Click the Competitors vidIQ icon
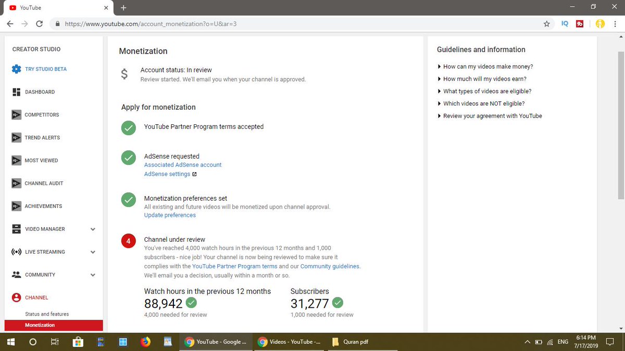 tap(16, 115)
